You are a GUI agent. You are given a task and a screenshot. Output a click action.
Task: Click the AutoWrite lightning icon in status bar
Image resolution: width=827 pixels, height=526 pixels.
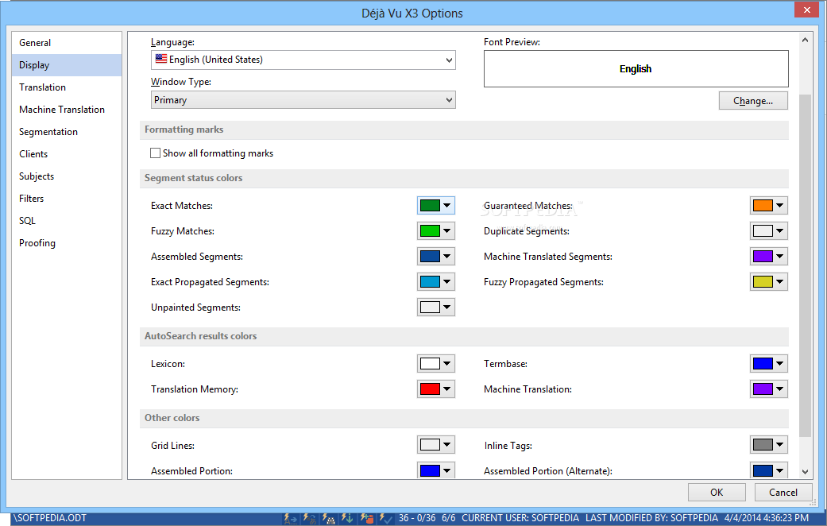pyautogui.click(x=291, y=519)
